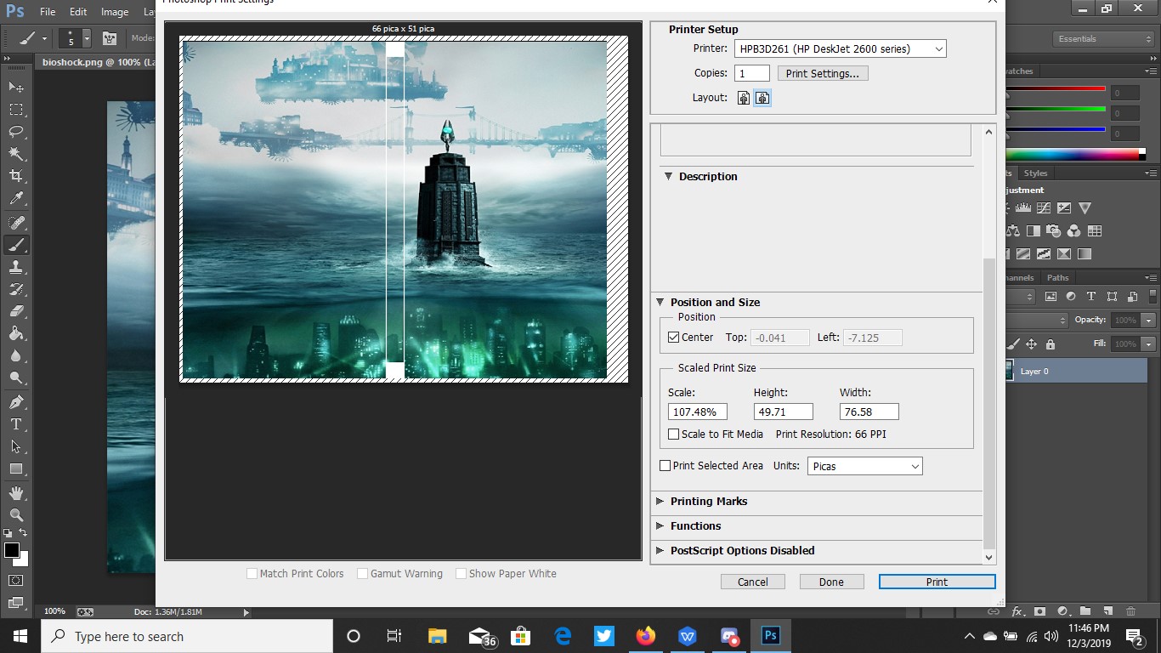Click Cancel in the print dialog
Image resolution: width=1161 pixels, height=653 pixels.
click(x=753, y=582)
